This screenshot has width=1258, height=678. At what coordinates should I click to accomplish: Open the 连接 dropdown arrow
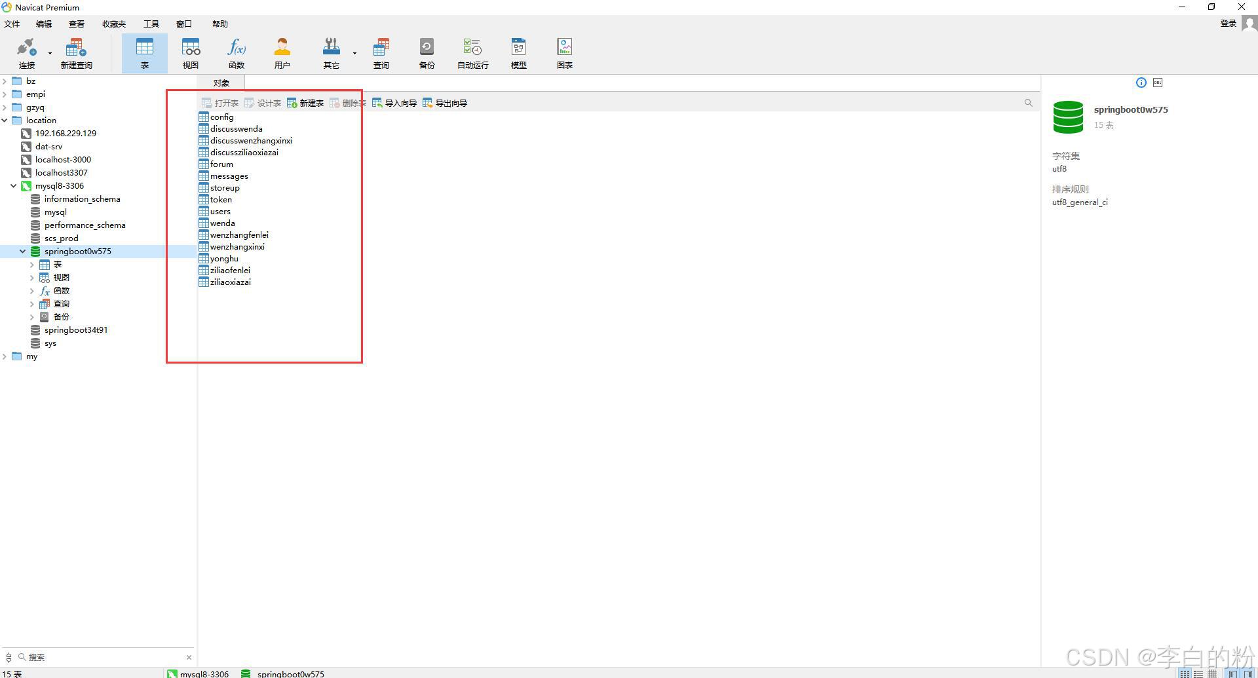tap(50, 53)
